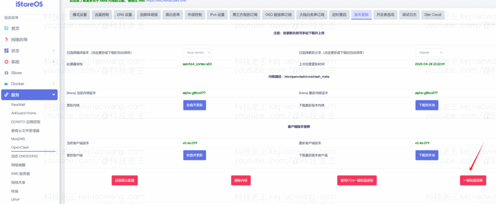Click 检查并更新 in the 更新内核 row
The image size is (496, 204).
coord(195,105)
